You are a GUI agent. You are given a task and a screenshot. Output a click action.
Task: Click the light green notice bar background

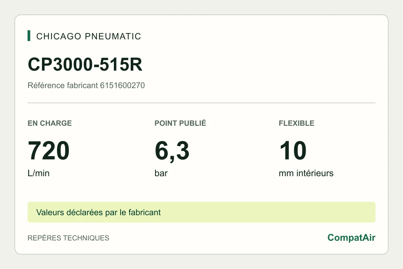click(269, 212)
